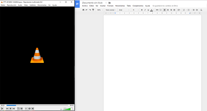This screenshot has width=207, height=111.
Task: Click the 'Documento sin título' title
Action: click(x=93, y=3)
